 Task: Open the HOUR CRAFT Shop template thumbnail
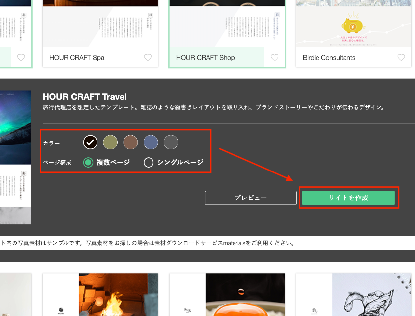[x=227, y=25]
